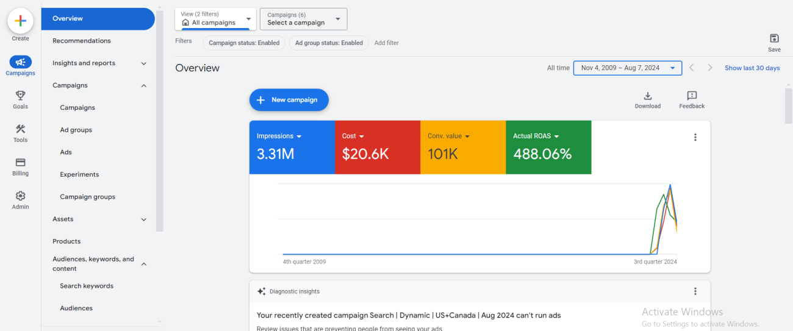Open the date range dropdown

627,68
